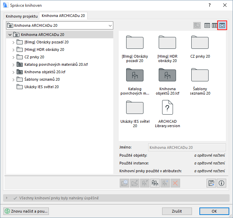Screen dimensions: 233x218
Task: Click the save library container icon
Action: coord(211,183)
